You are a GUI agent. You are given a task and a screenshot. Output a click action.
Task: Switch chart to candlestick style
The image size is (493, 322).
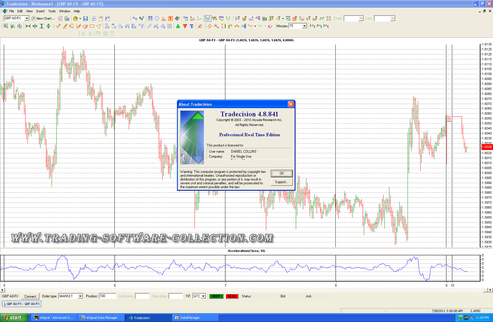pos(215,18)
